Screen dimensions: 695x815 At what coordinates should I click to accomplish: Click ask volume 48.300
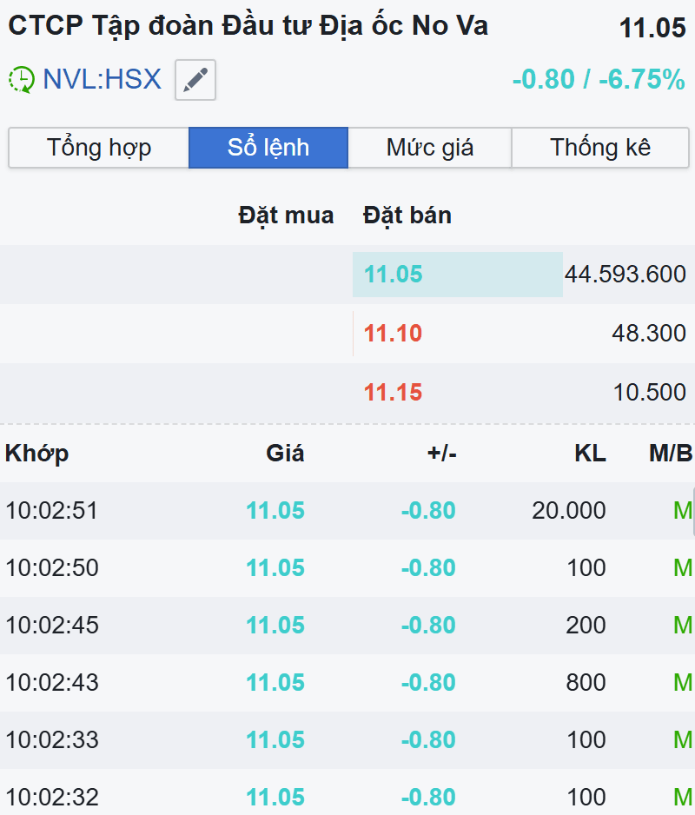(649, 333)
